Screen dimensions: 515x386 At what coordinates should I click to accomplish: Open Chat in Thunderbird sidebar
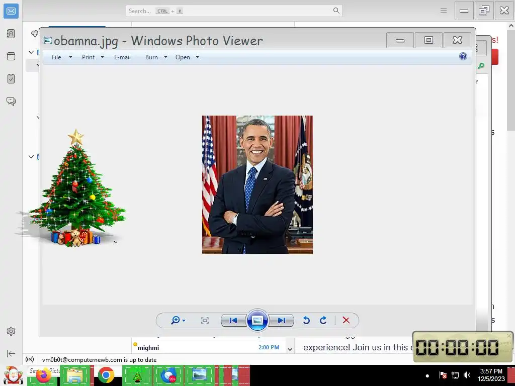coord(11,101)
